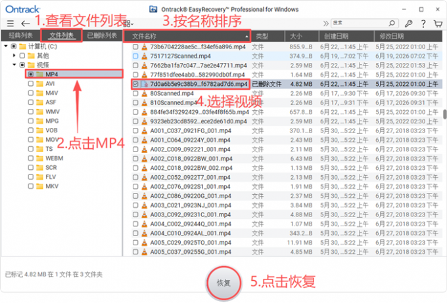Open help question mark icon
Screen dimensions: 447x303
(x=423, y=24)
